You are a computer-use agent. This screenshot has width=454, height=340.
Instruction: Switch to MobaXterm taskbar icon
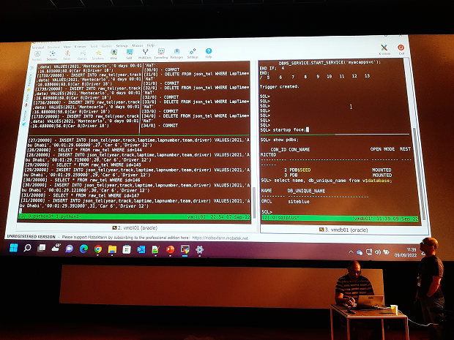tap(185, 249)
